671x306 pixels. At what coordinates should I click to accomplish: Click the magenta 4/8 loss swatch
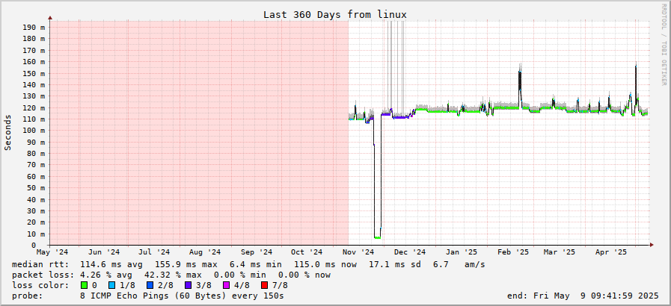[x=227, y=285]
